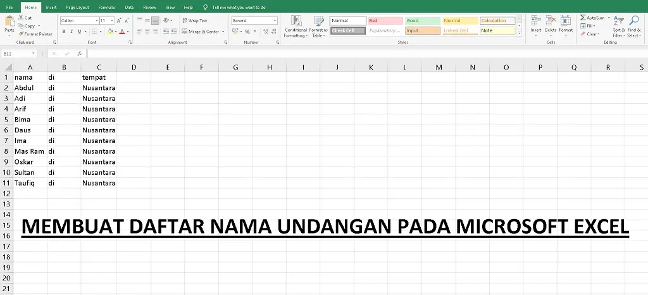Activate the Format Painter brush
Viewport: 648px width, 295px height.
(x=21, y=34)
